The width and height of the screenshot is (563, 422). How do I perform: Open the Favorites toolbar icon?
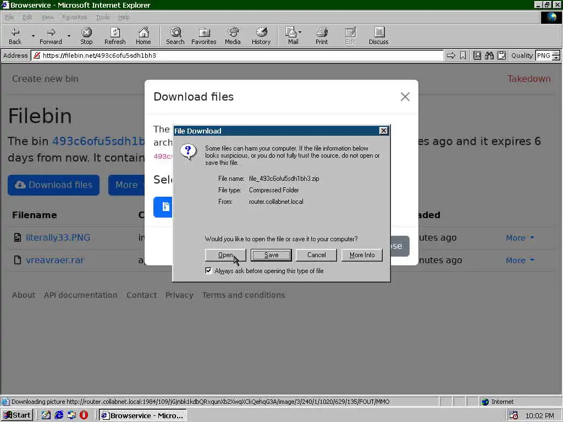[204, 36]
